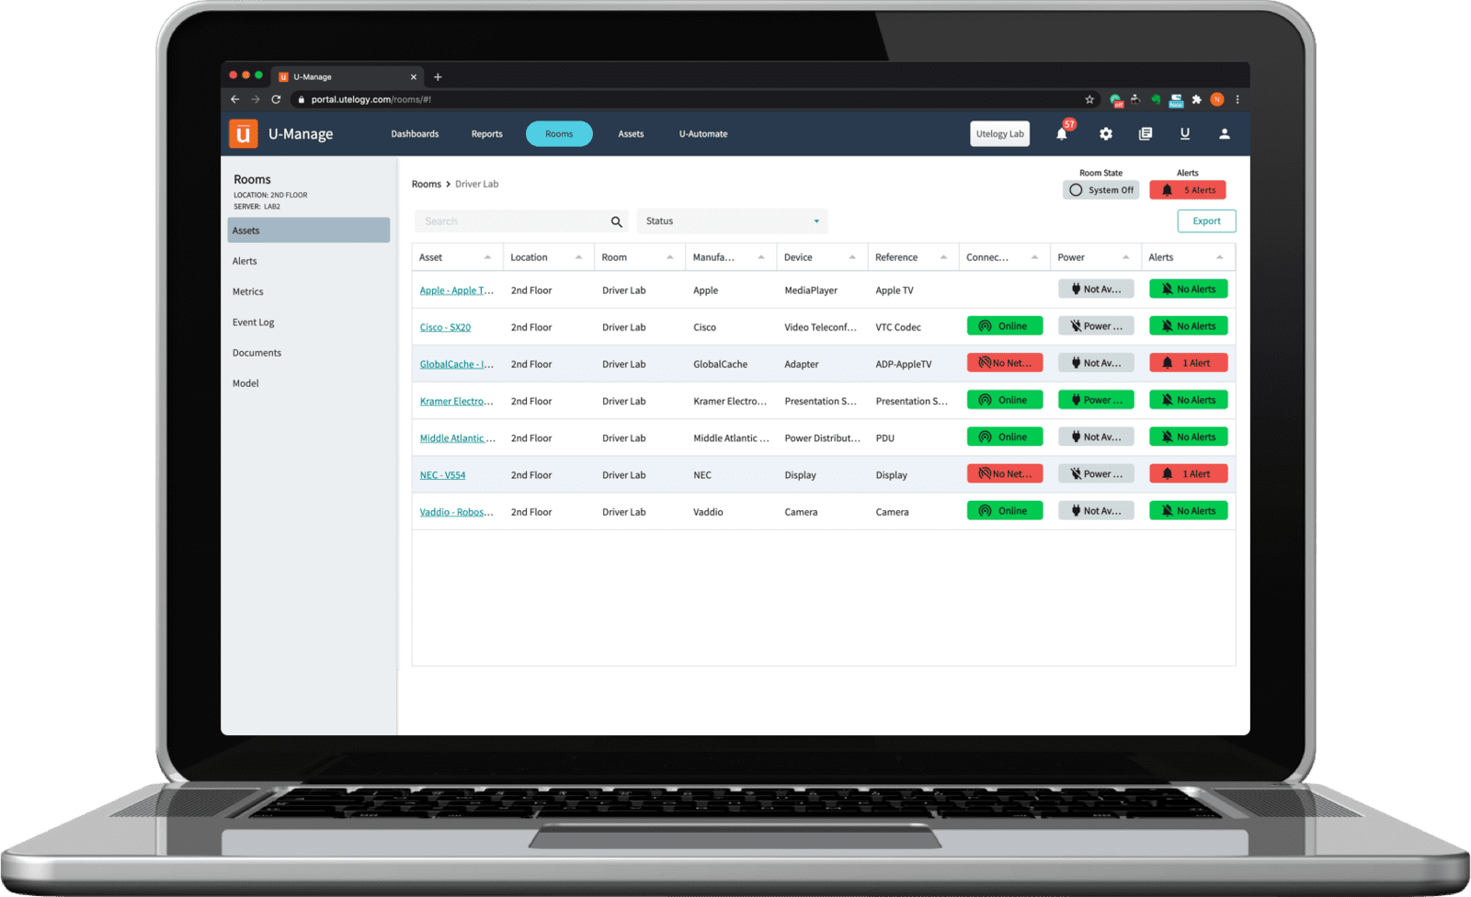Click 1 Alert badge on NEC row
Viewport: 1471px width, 897px height.
point(1188,474)
